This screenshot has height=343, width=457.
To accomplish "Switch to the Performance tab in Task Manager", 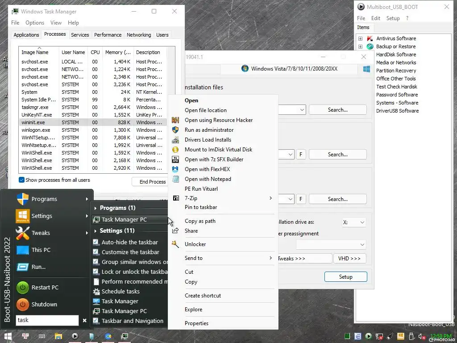I will 108,35.
